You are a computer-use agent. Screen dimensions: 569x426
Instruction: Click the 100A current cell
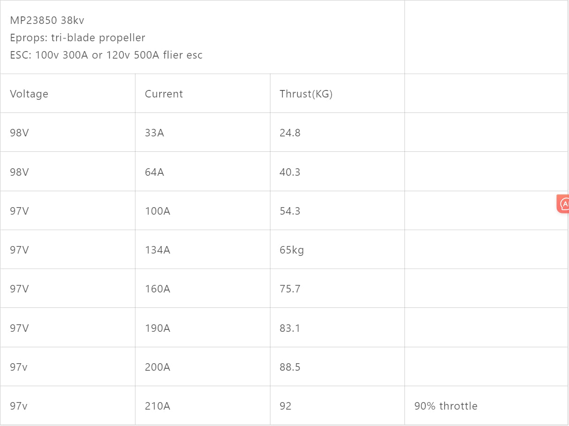coord(202,210)
